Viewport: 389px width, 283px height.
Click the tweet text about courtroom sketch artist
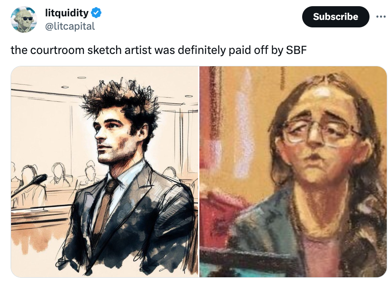point(159,50)
